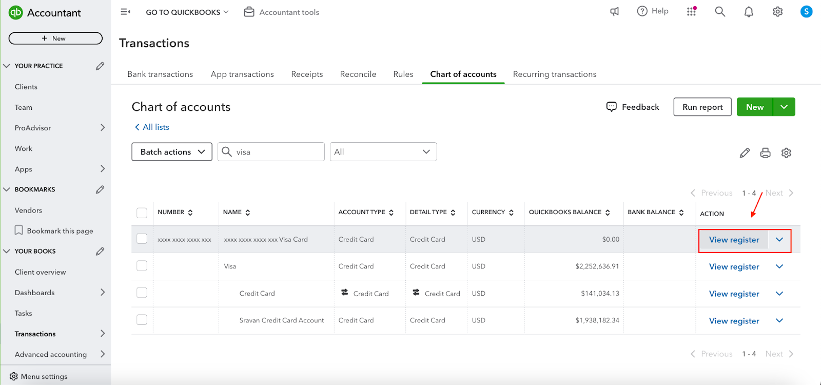Viewport: 821px width, 385px height.
Task: Check the Visa row checkbox
Action: click(142, 266)
